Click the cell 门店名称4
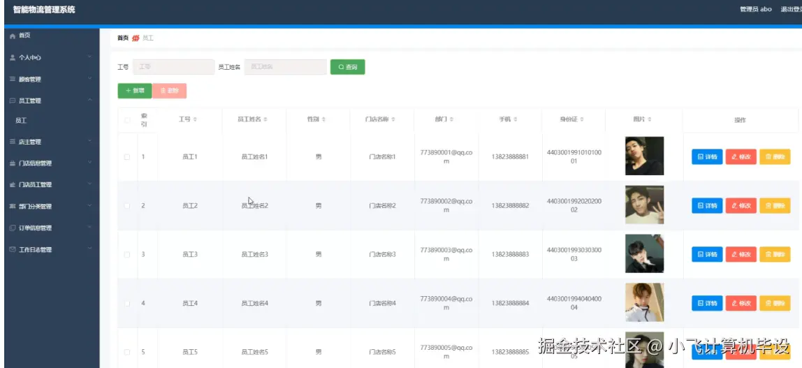Image resolution: width=802 pixels, height=368 pixels. click(383, 304)
